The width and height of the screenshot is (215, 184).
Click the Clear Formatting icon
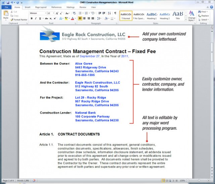[x=74, y=13]
